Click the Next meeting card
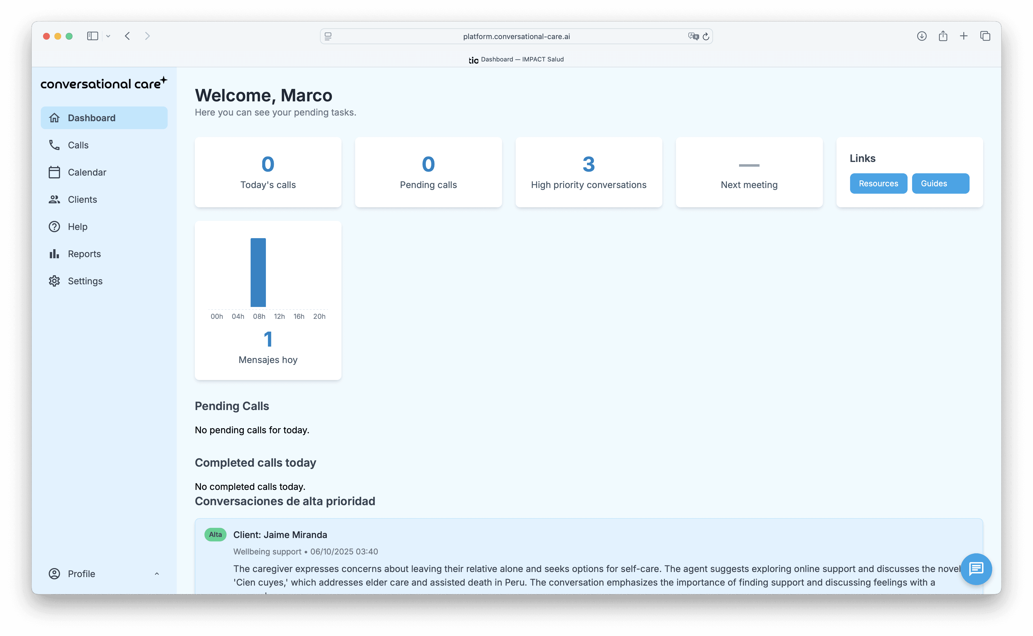The height and width of the screenshot is (636, 1033). 749,172
